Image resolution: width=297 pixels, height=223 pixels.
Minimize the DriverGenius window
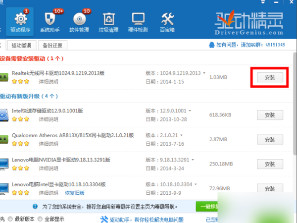coord(276,2)
